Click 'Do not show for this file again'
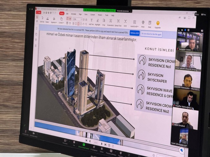The width and height of the screenshot is (210, 157). (151, 34)
